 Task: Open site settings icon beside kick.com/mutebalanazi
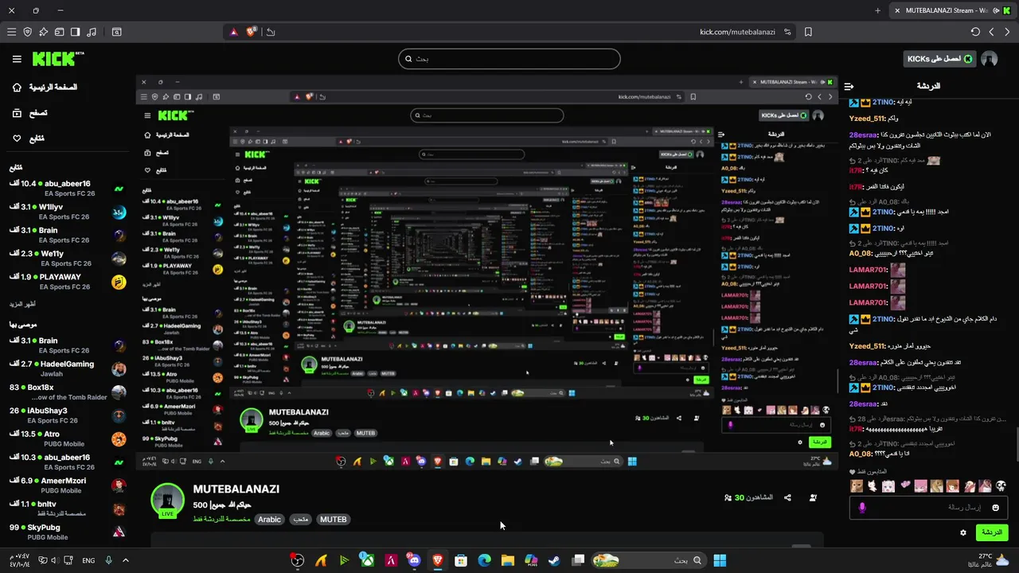click(x=787, y=32)
